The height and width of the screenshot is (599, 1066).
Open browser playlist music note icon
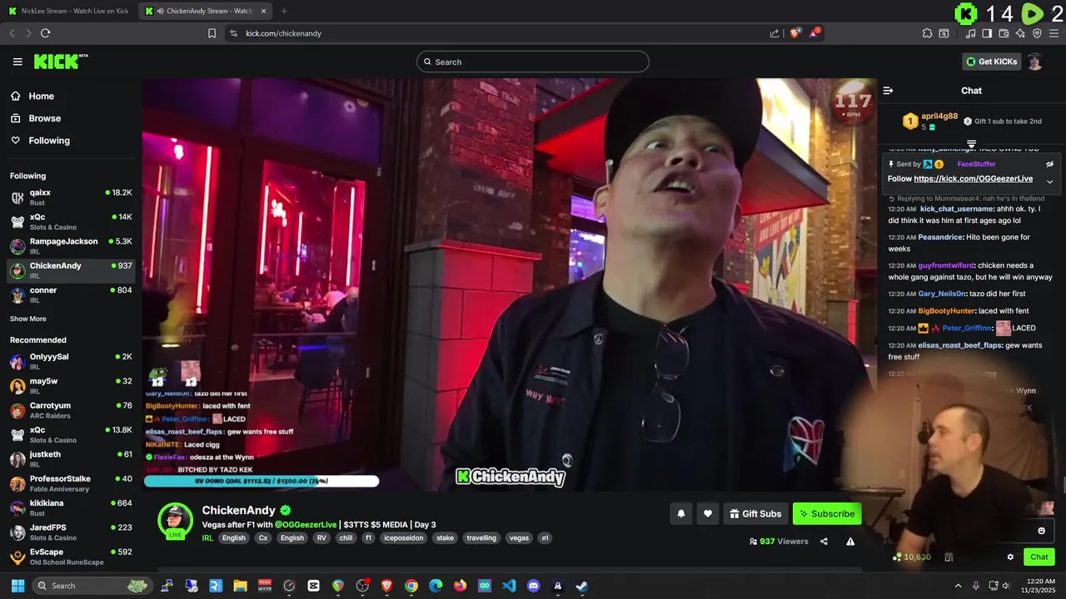(x=970, y=33)
